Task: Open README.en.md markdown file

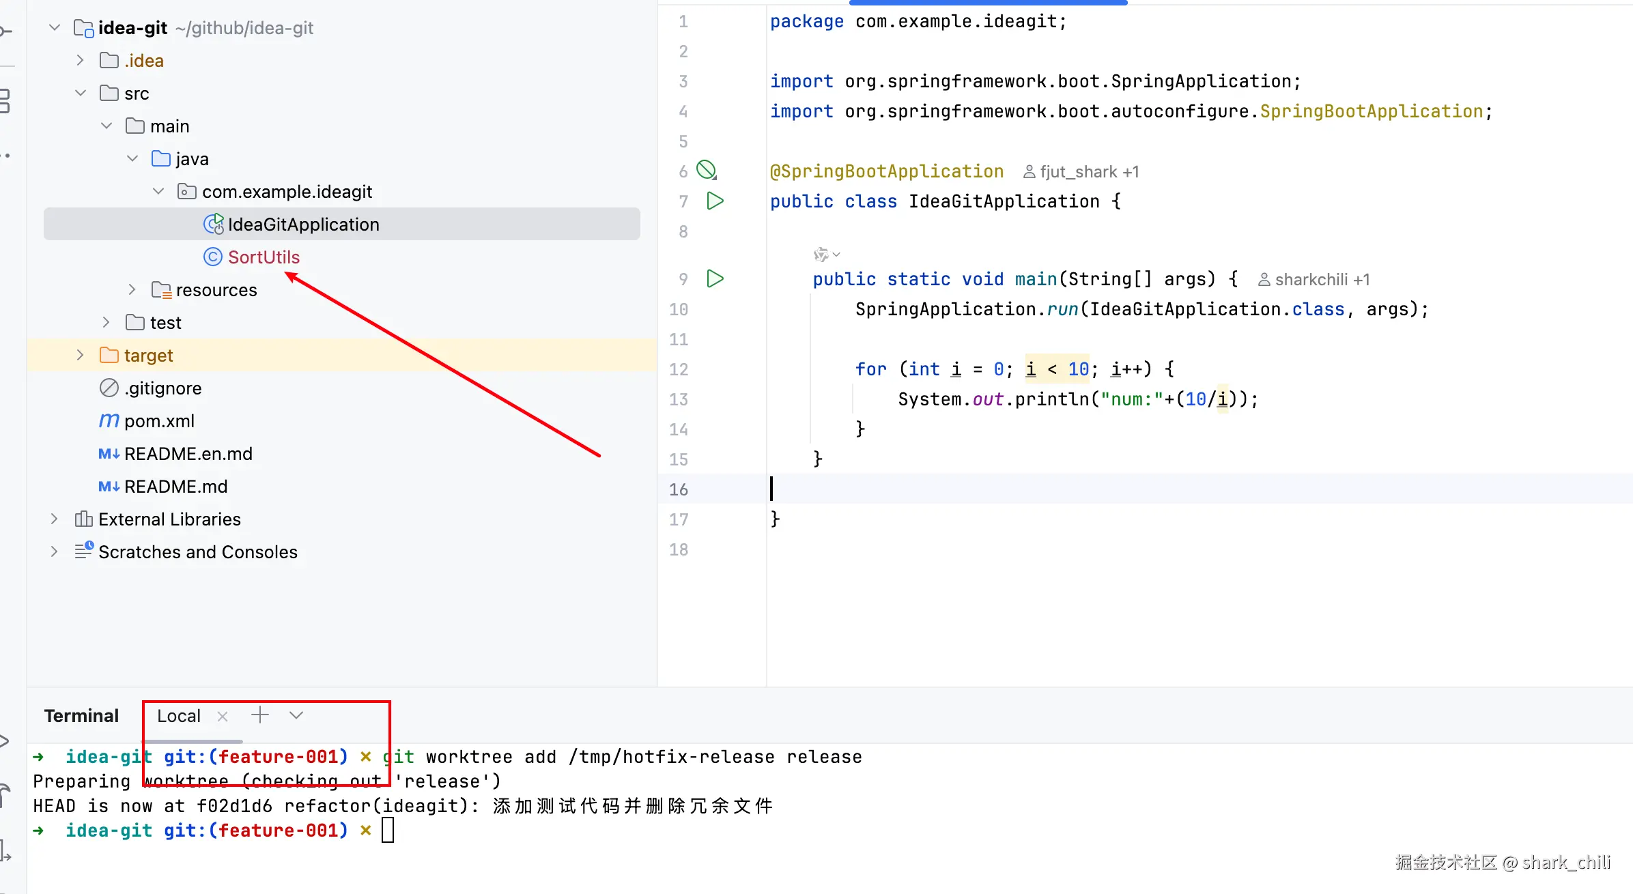Action: pos(188,454)
